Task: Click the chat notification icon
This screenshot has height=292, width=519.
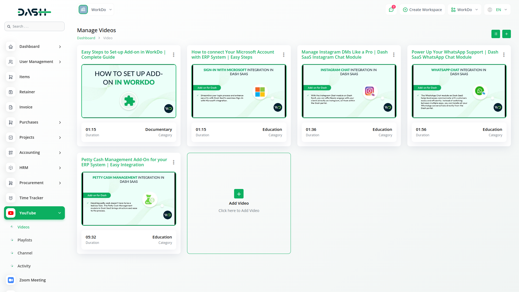Action: (391, 10)
